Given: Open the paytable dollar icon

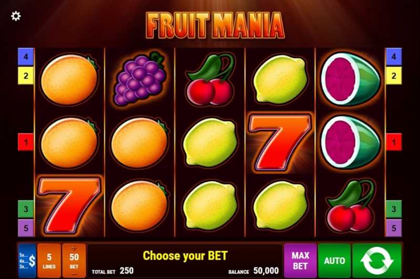Looking at the screenshot, I should pyautogui.click(x=27, y=261).
